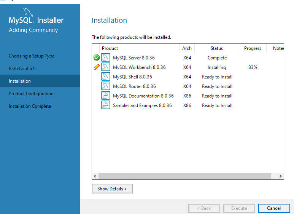Click X86 arch cell for Samples and Examples
This screenshot has height=214, width=294.
pos(187,105)
